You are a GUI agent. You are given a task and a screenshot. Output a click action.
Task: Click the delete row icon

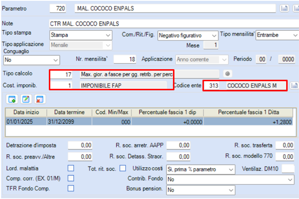coord(40,99)
